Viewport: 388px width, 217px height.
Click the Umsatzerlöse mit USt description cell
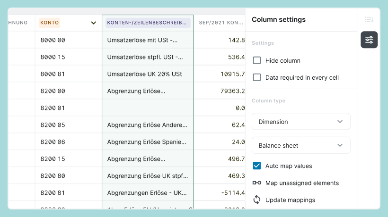(x=148, y=40)
